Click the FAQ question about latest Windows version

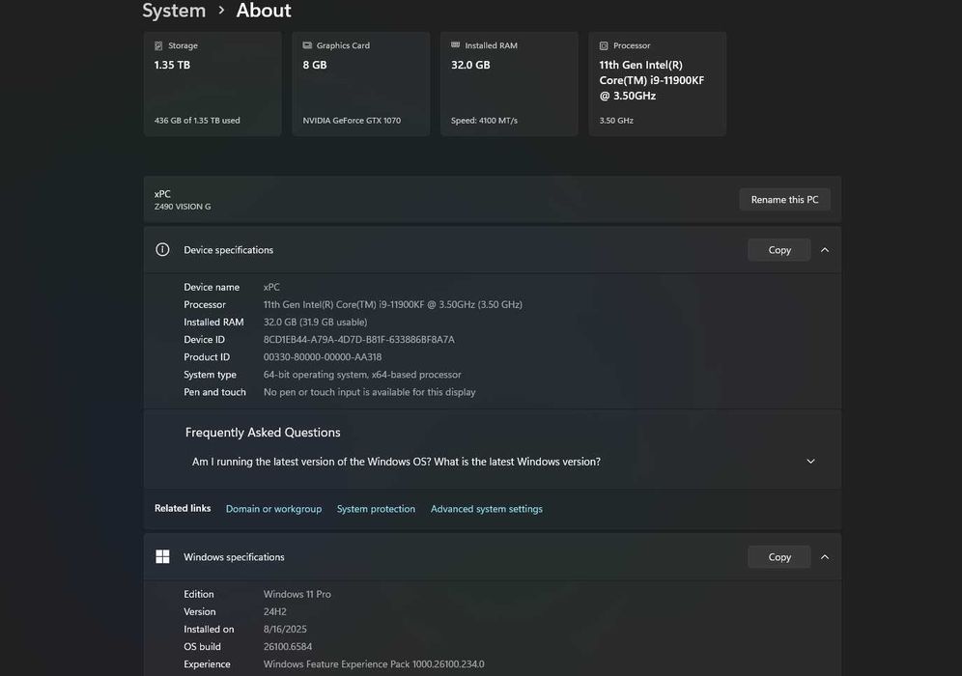pos(396,462)
